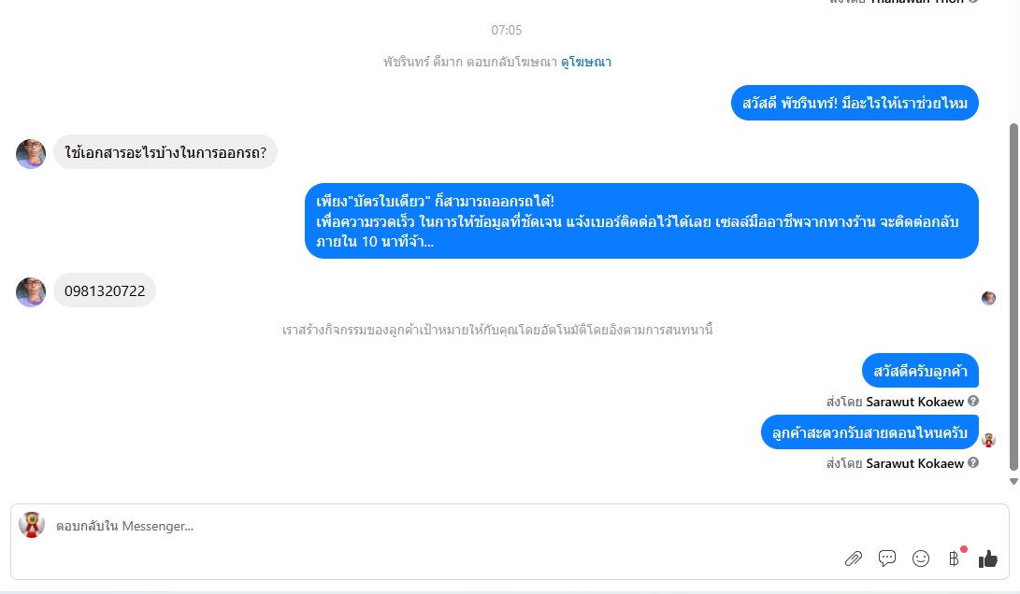This screenshot has height=594, width=1020.
Task: Click scrollbar down arrow in chat
Action: (x=1013, y=482)
